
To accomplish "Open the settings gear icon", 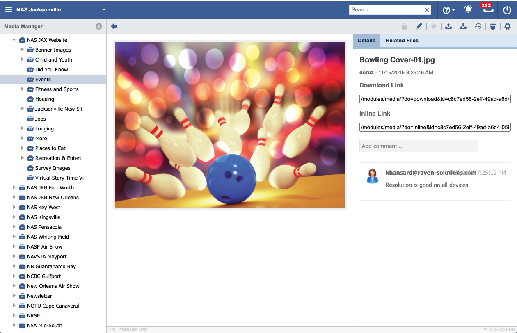I will point(508,26).
